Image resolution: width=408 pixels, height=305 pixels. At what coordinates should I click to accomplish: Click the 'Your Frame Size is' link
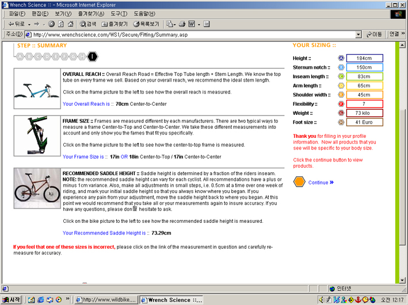point(83,157)
